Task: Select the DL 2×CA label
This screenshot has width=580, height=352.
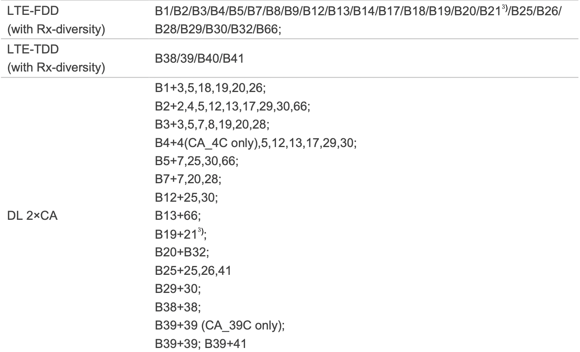Action: (x=33, y=216)
